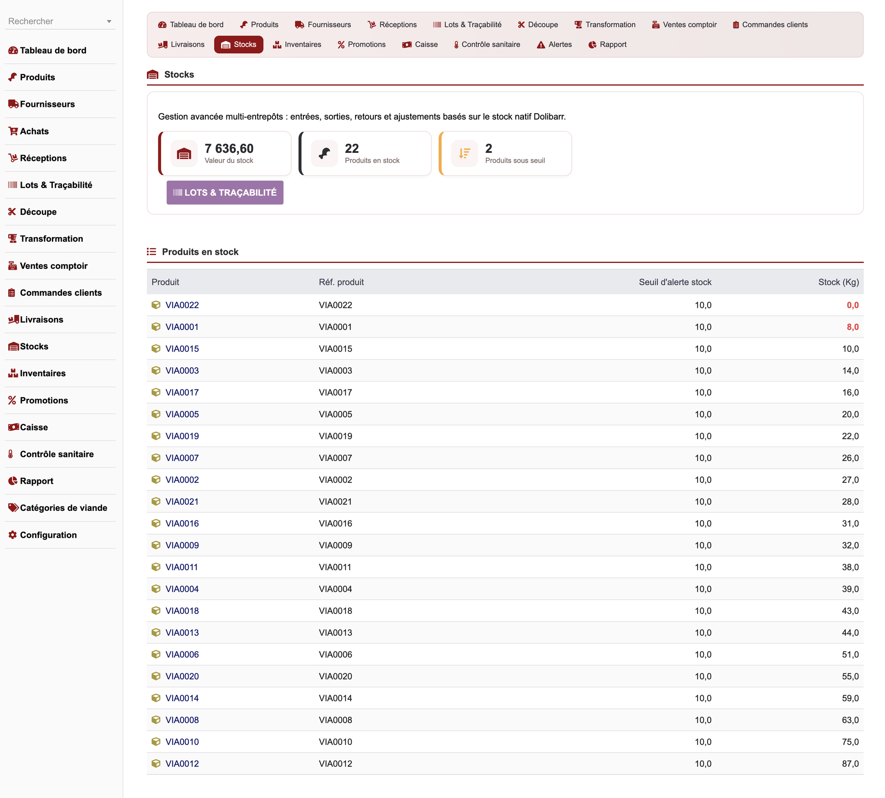Screen dimensions: 885x798
Task: Open Promotions in the top navigation
Action: pyautogui.click(x=362, y=45)
